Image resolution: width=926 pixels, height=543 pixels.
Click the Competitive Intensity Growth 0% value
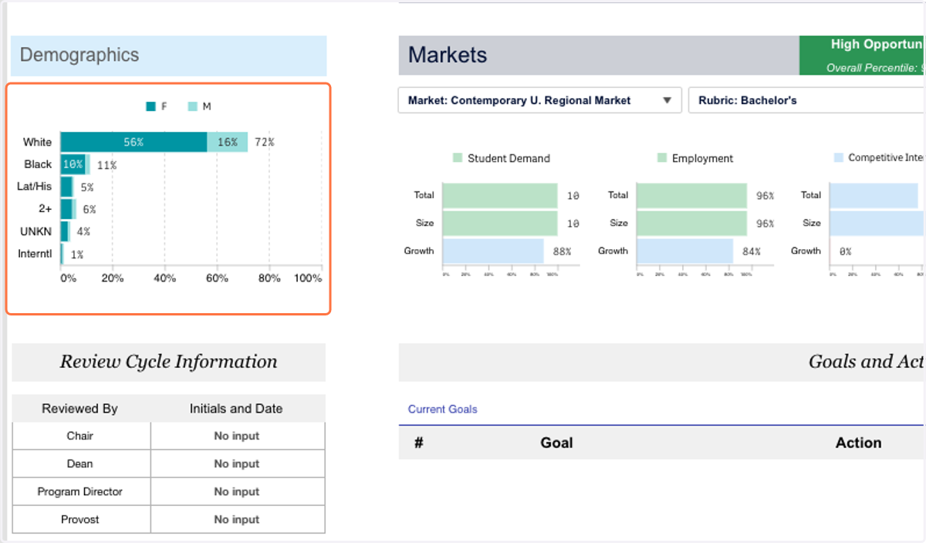pos(846,251)
